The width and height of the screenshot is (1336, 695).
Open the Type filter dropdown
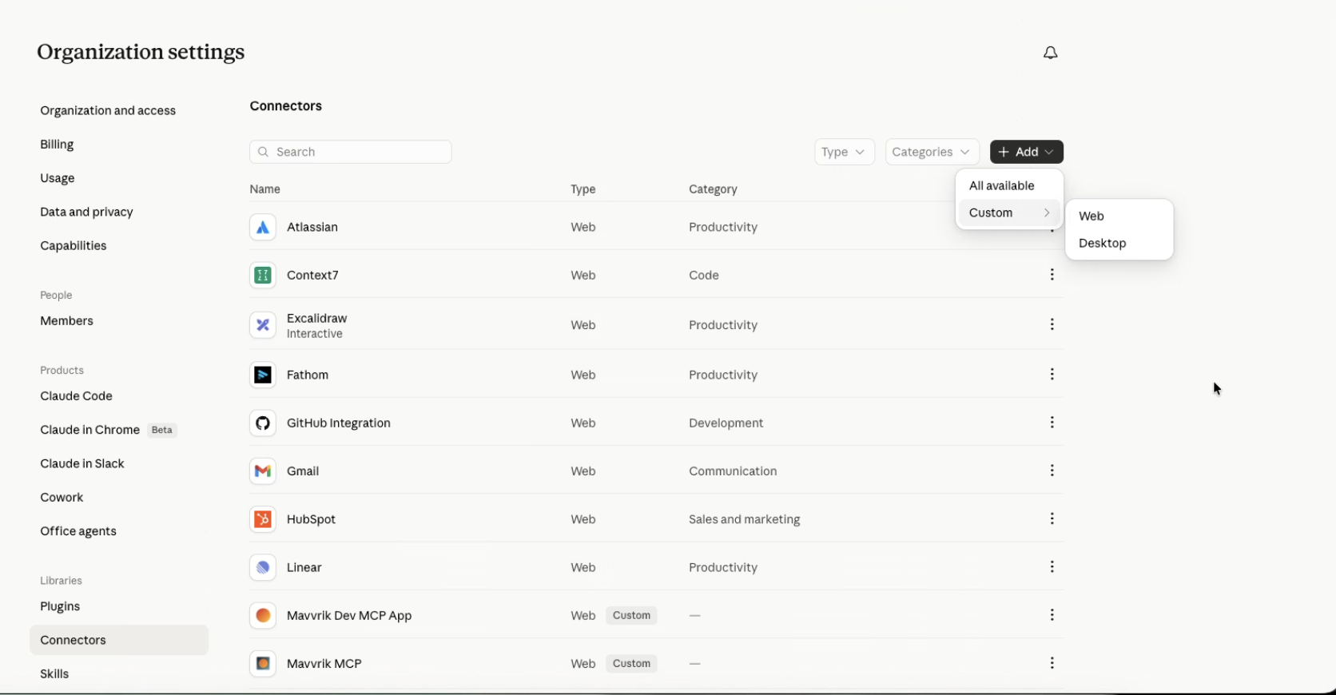point(845,152)
